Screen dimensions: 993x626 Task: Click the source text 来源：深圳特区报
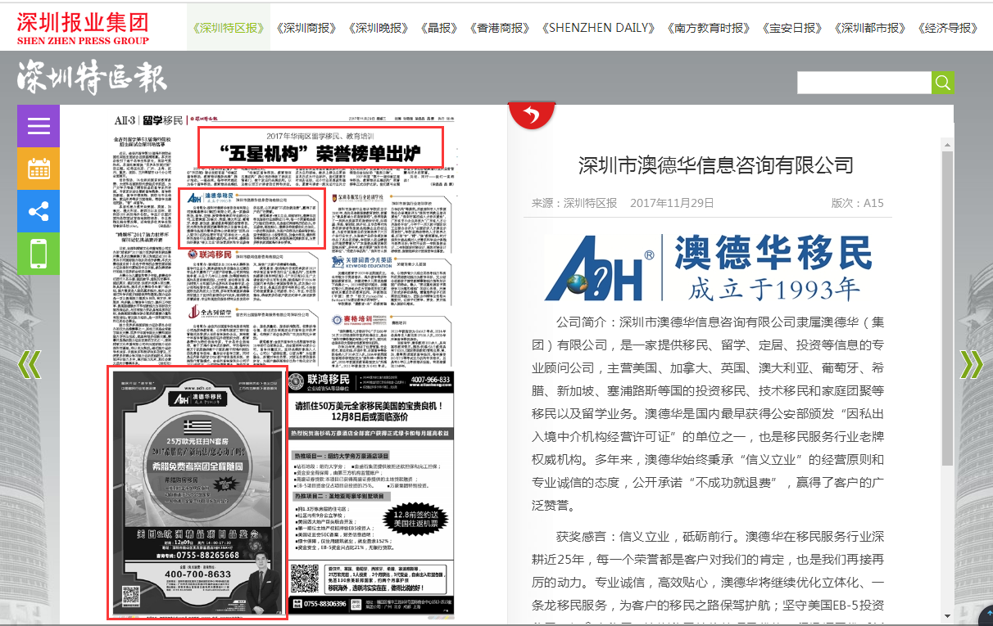tap(574, 203)
